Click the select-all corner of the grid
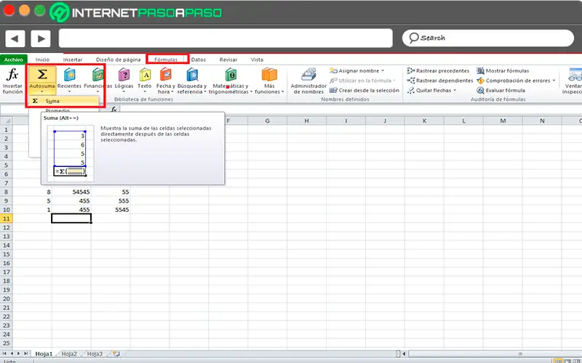This screenshot has height=363, width=582. click(7, 121)
